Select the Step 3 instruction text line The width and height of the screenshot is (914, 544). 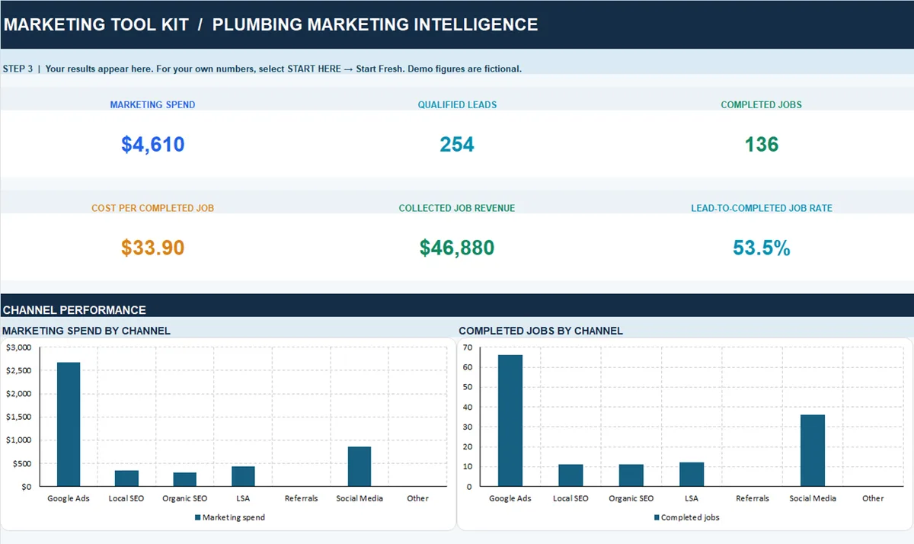[x=262, y=69]
